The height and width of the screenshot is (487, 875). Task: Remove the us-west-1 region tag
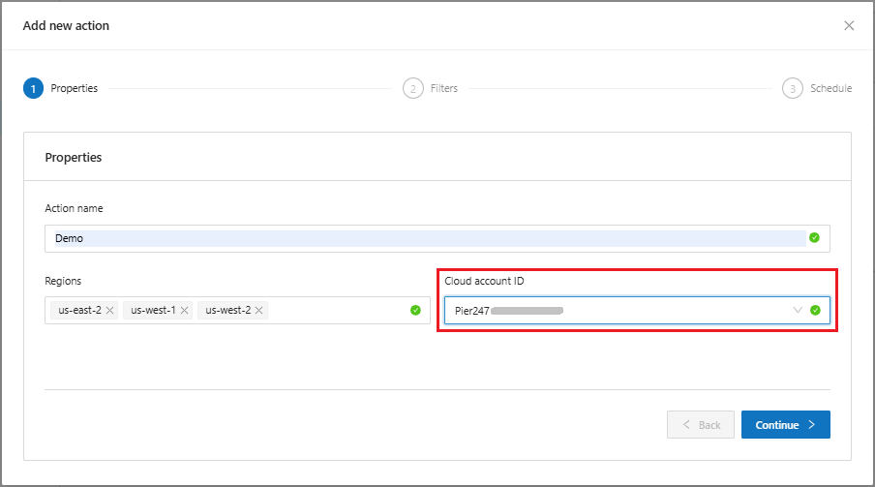point(184,311)
